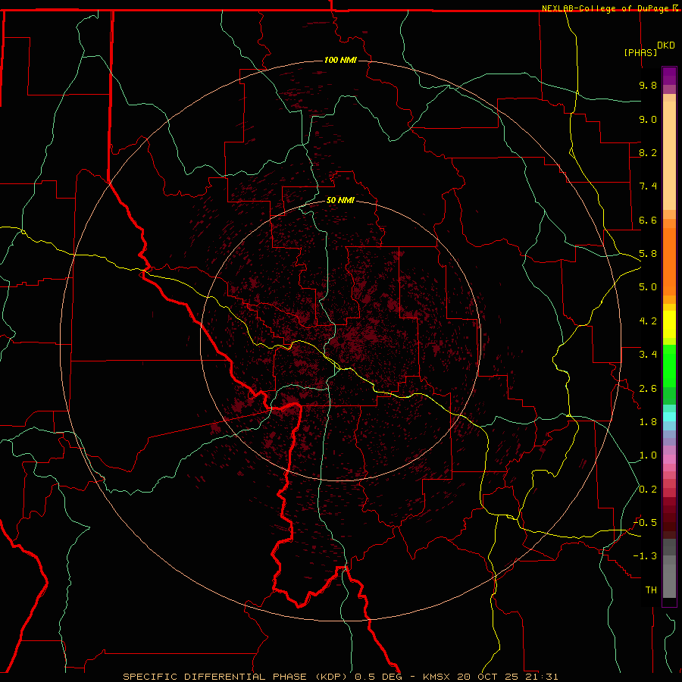The image size is (682, 682).
Task: Click the 5.0 scale value
Action: point(648,287)
